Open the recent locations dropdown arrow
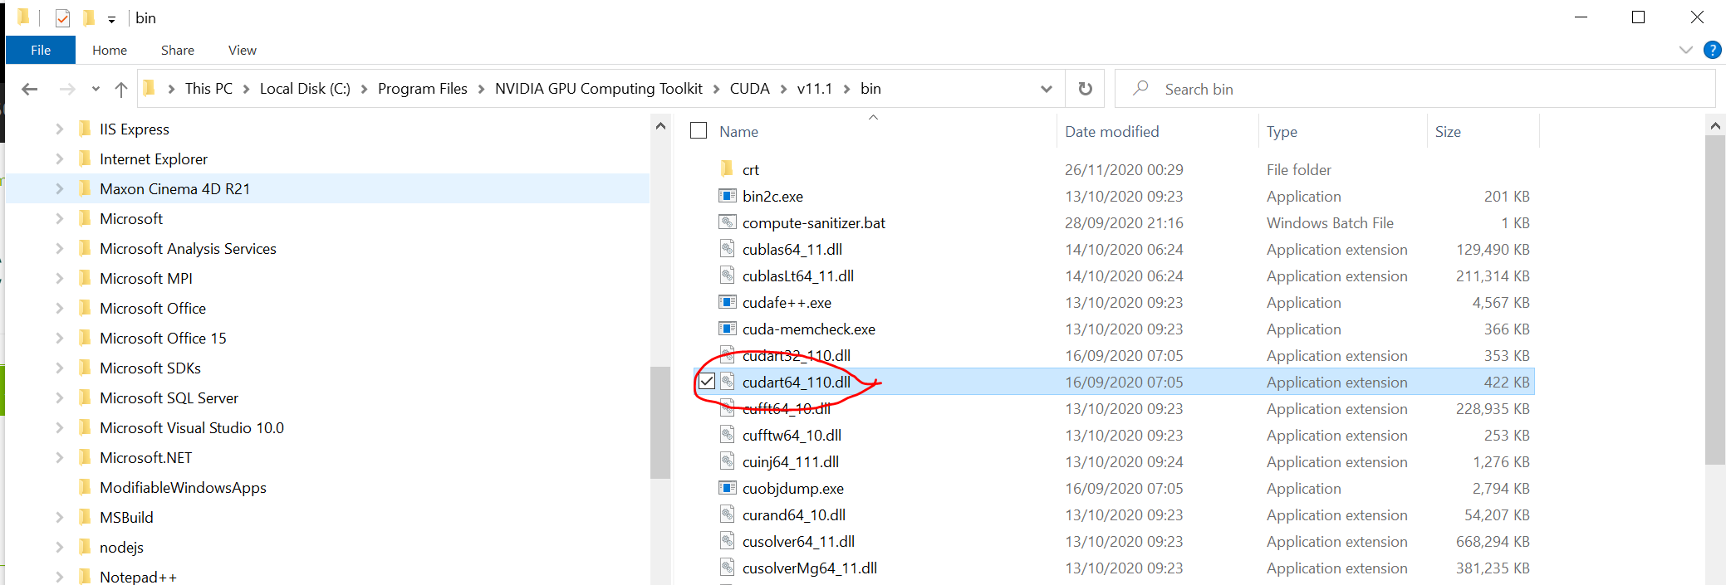The image size is (1726, 585). (96, 89)
